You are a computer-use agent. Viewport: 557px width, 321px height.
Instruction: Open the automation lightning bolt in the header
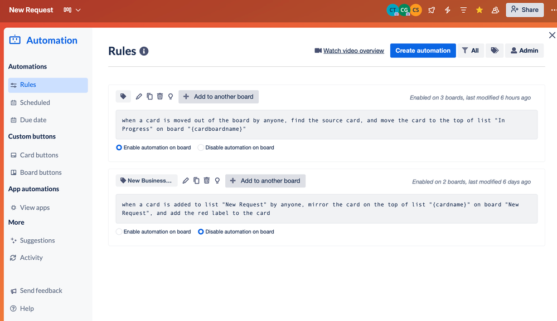(447, 9)
